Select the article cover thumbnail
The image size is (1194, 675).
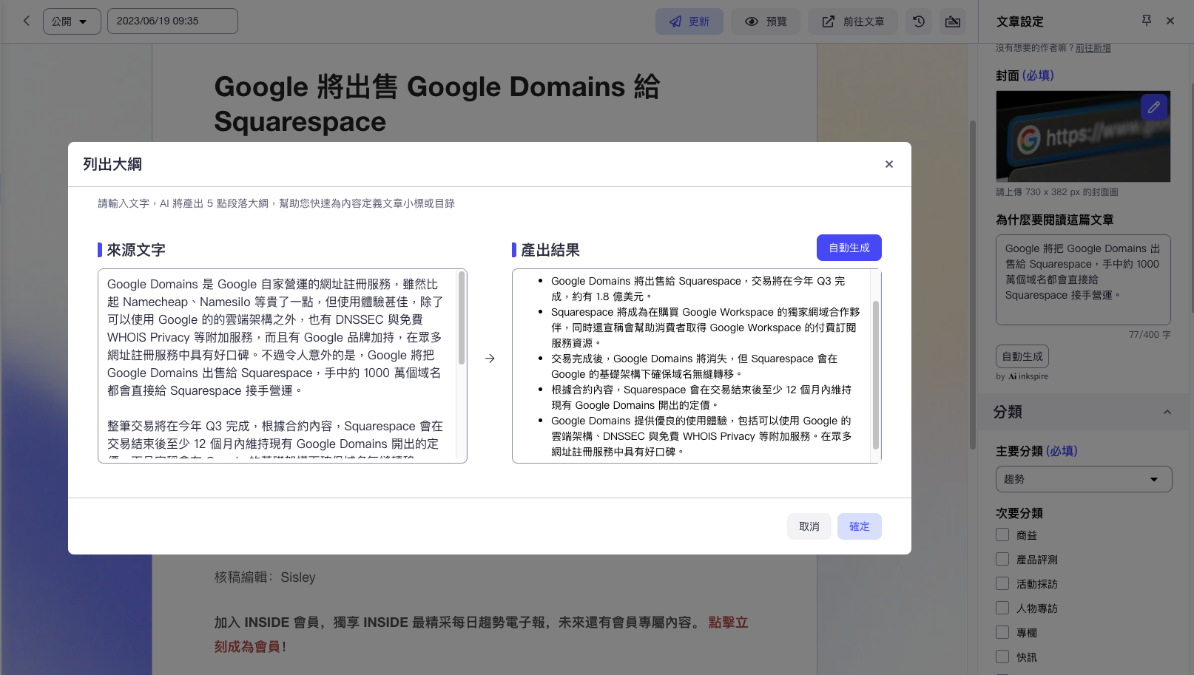tap(1083, 137)
